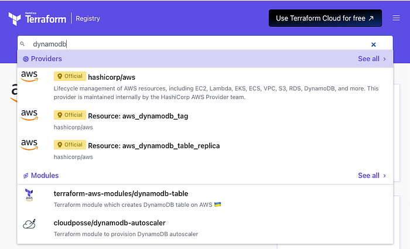Click the Modules cube icon

pos(26,176)
